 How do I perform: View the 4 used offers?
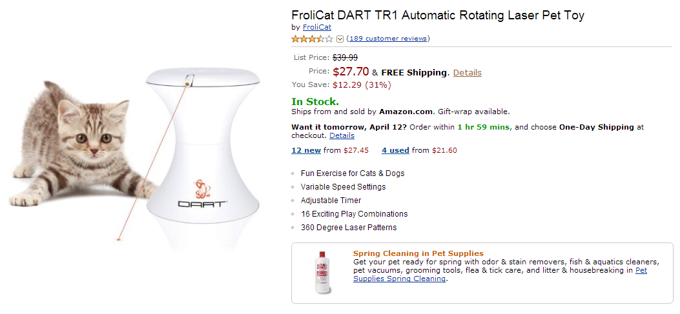(x=395, y=150)
